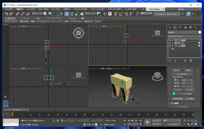Open the Hierarchy panel icon
This screenshot has width=204, height=129.
180,28
